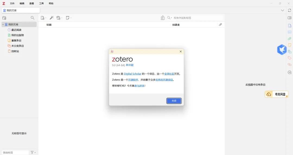
Task: Click the locate/export icon beside search
Action: [163, 18]
